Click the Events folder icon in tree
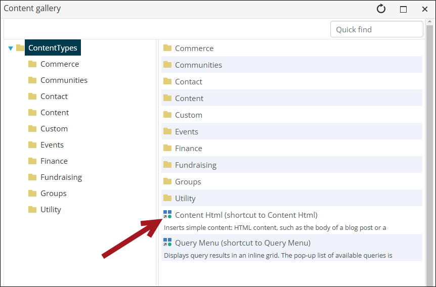The width and height of the screenshot is (436, 287). click(32, 145)
